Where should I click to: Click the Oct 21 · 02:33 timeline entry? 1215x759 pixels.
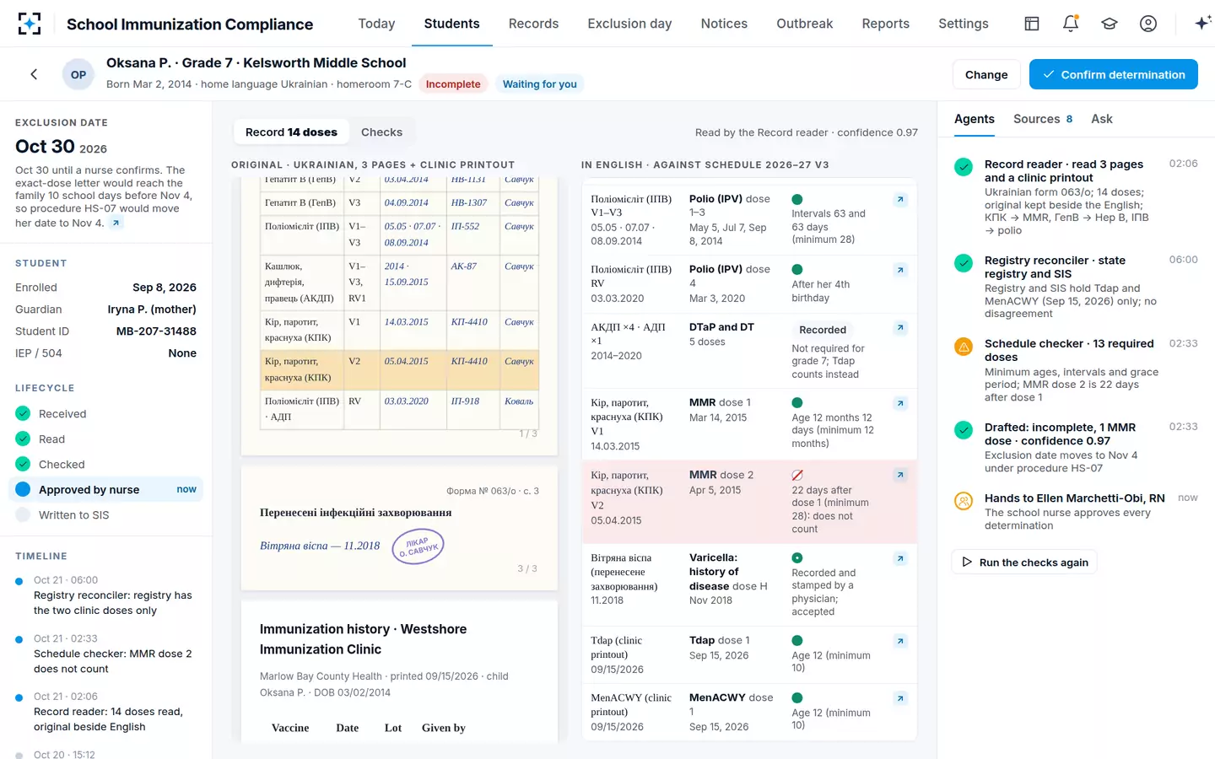tap(106, 654)
